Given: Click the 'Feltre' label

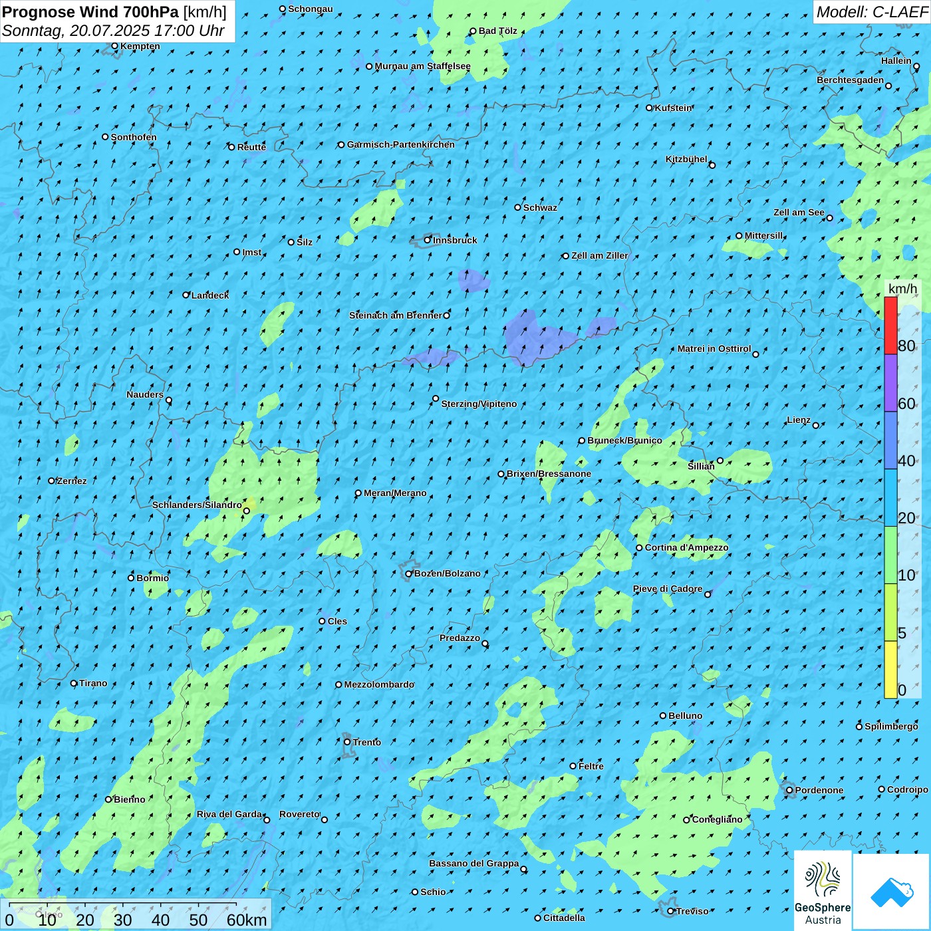Looking at the screenshot, I should (591, 766).
